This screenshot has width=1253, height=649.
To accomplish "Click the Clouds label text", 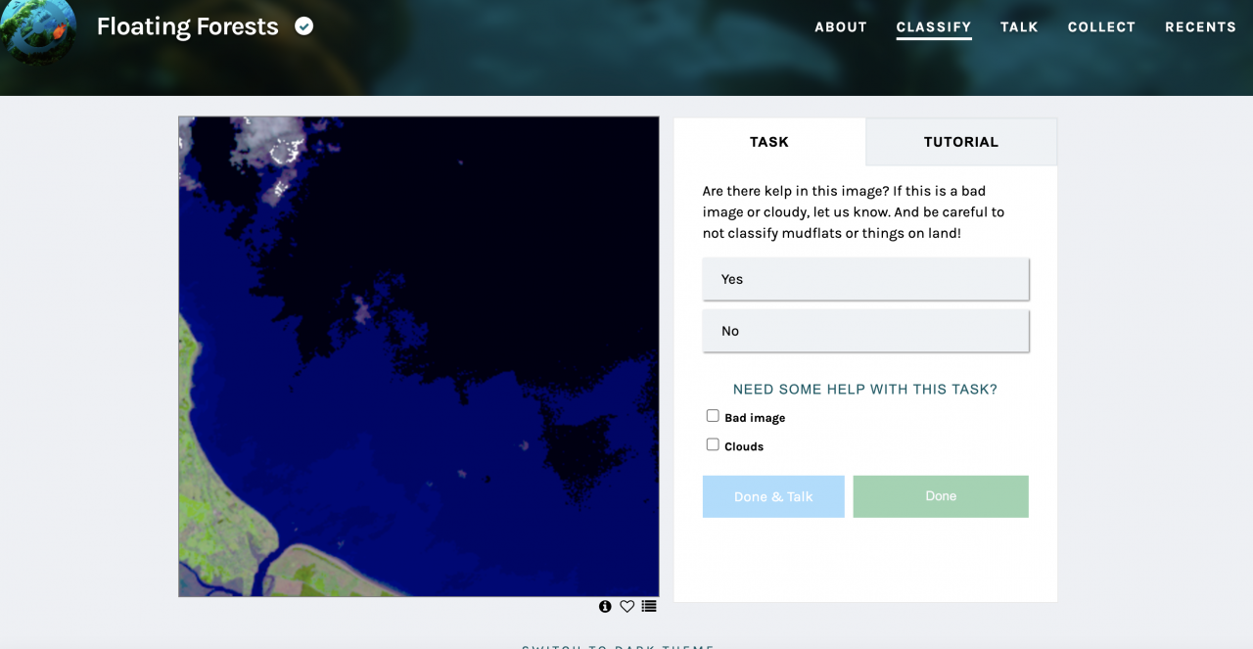I will pos(744,446).
